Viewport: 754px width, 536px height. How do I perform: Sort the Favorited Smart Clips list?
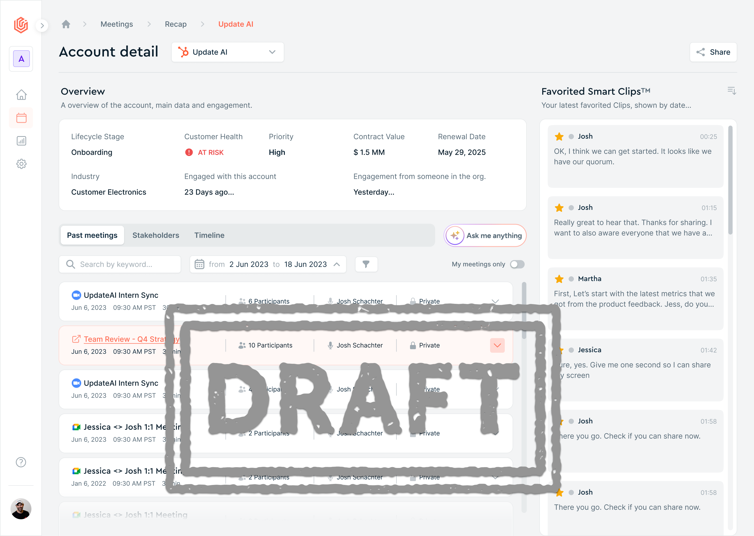point(731,91)
